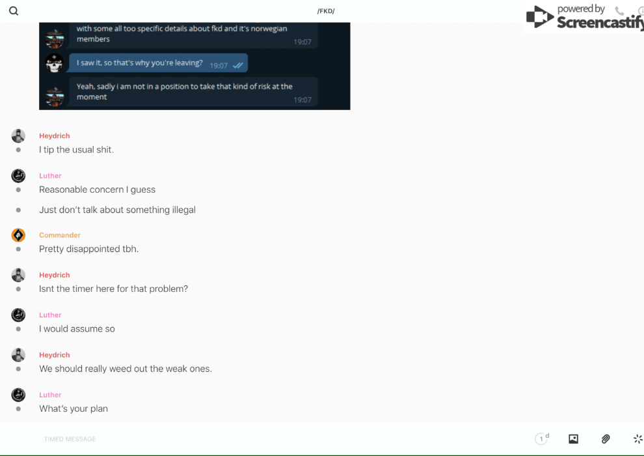Start a call with the phone icon
This screenshot has width=644, height=456.
tap(619, 10)
